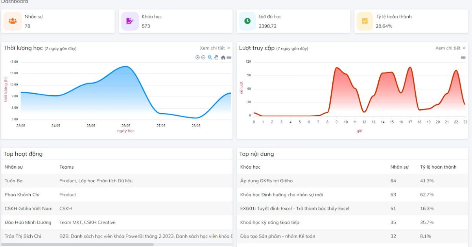Open Xem chi tiết for Thời lượng học

click(215, 48)
